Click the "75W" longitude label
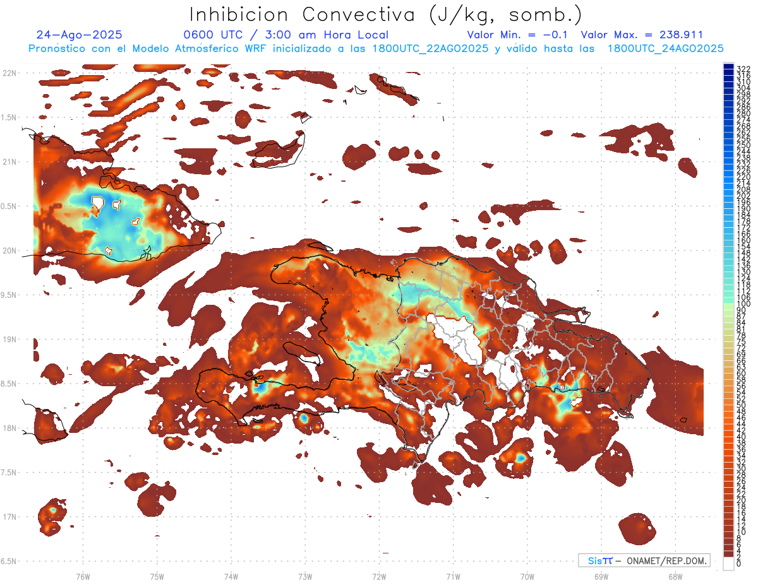758x585 pixels. (x=157, y=576)
